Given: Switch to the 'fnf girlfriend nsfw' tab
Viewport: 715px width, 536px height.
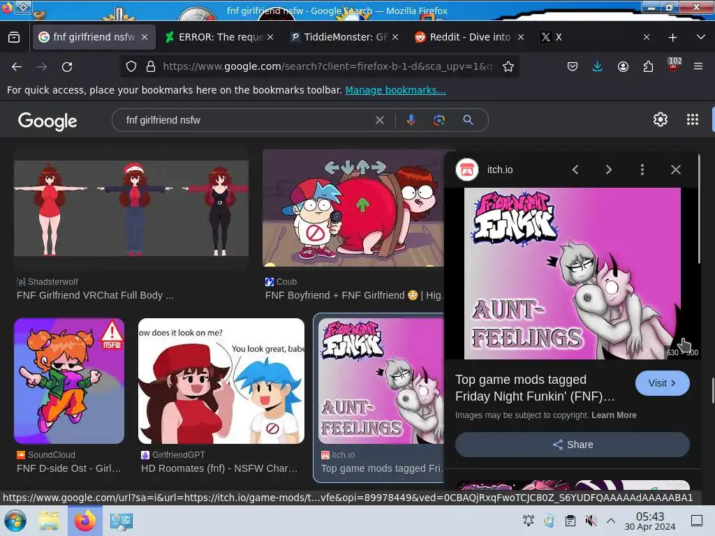Looking at the screenshot, I should pos(94,37).
